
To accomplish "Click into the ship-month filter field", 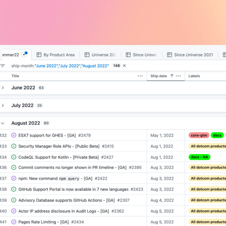I will coord(60,66).
